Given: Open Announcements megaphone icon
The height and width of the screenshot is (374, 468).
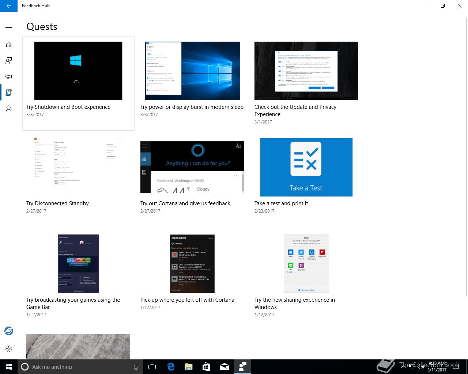Looking at the screenshot, I should coord(9,77).
